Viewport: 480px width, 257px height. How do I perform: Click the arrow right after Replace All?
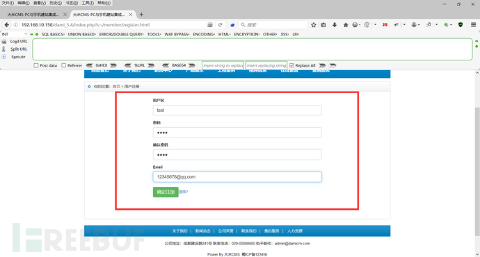click(x=322, y=65)
